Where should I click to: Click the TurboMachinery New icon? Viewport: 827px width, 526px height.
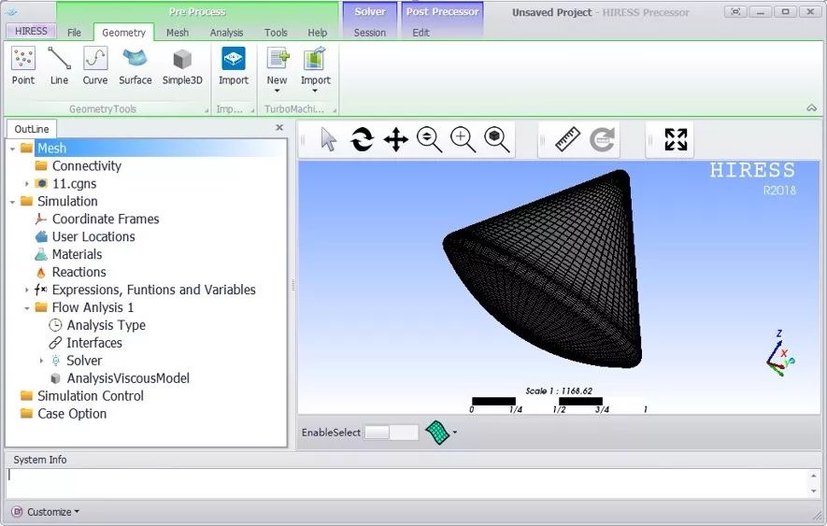pos(278,59)
